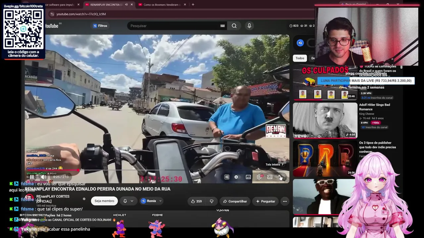Open the player settings gear

pos(259,177)
